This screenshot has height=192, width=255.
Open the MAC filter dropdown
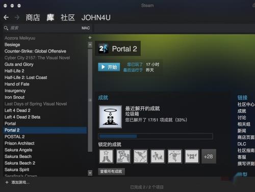coord(86,28)
